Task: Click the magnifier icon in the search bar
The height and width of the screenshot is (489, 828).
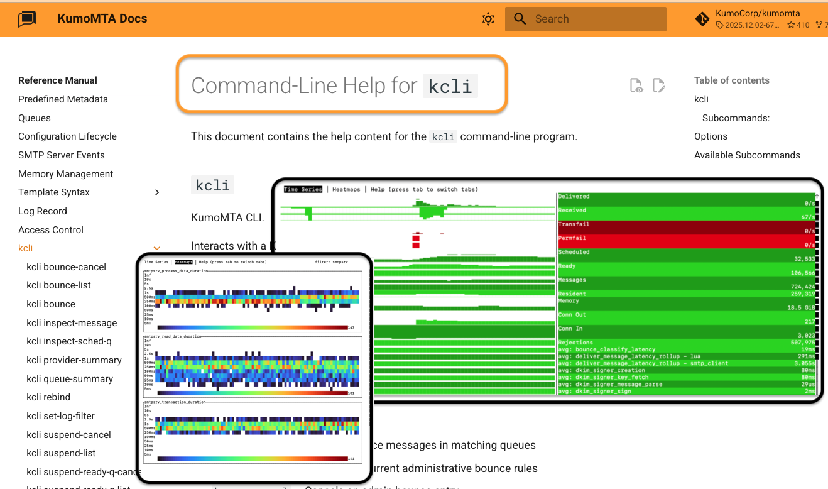Action: click(x=520, y=19)
